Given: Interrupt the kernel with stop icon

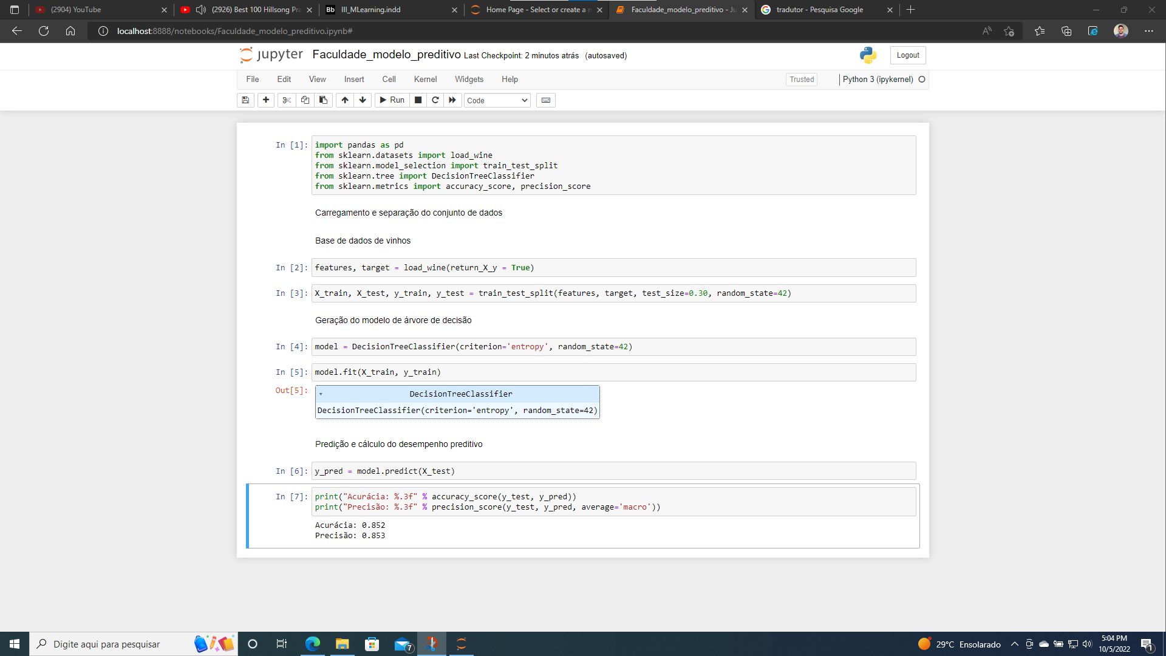Looking at the screenshot, I should click(418, 100).
